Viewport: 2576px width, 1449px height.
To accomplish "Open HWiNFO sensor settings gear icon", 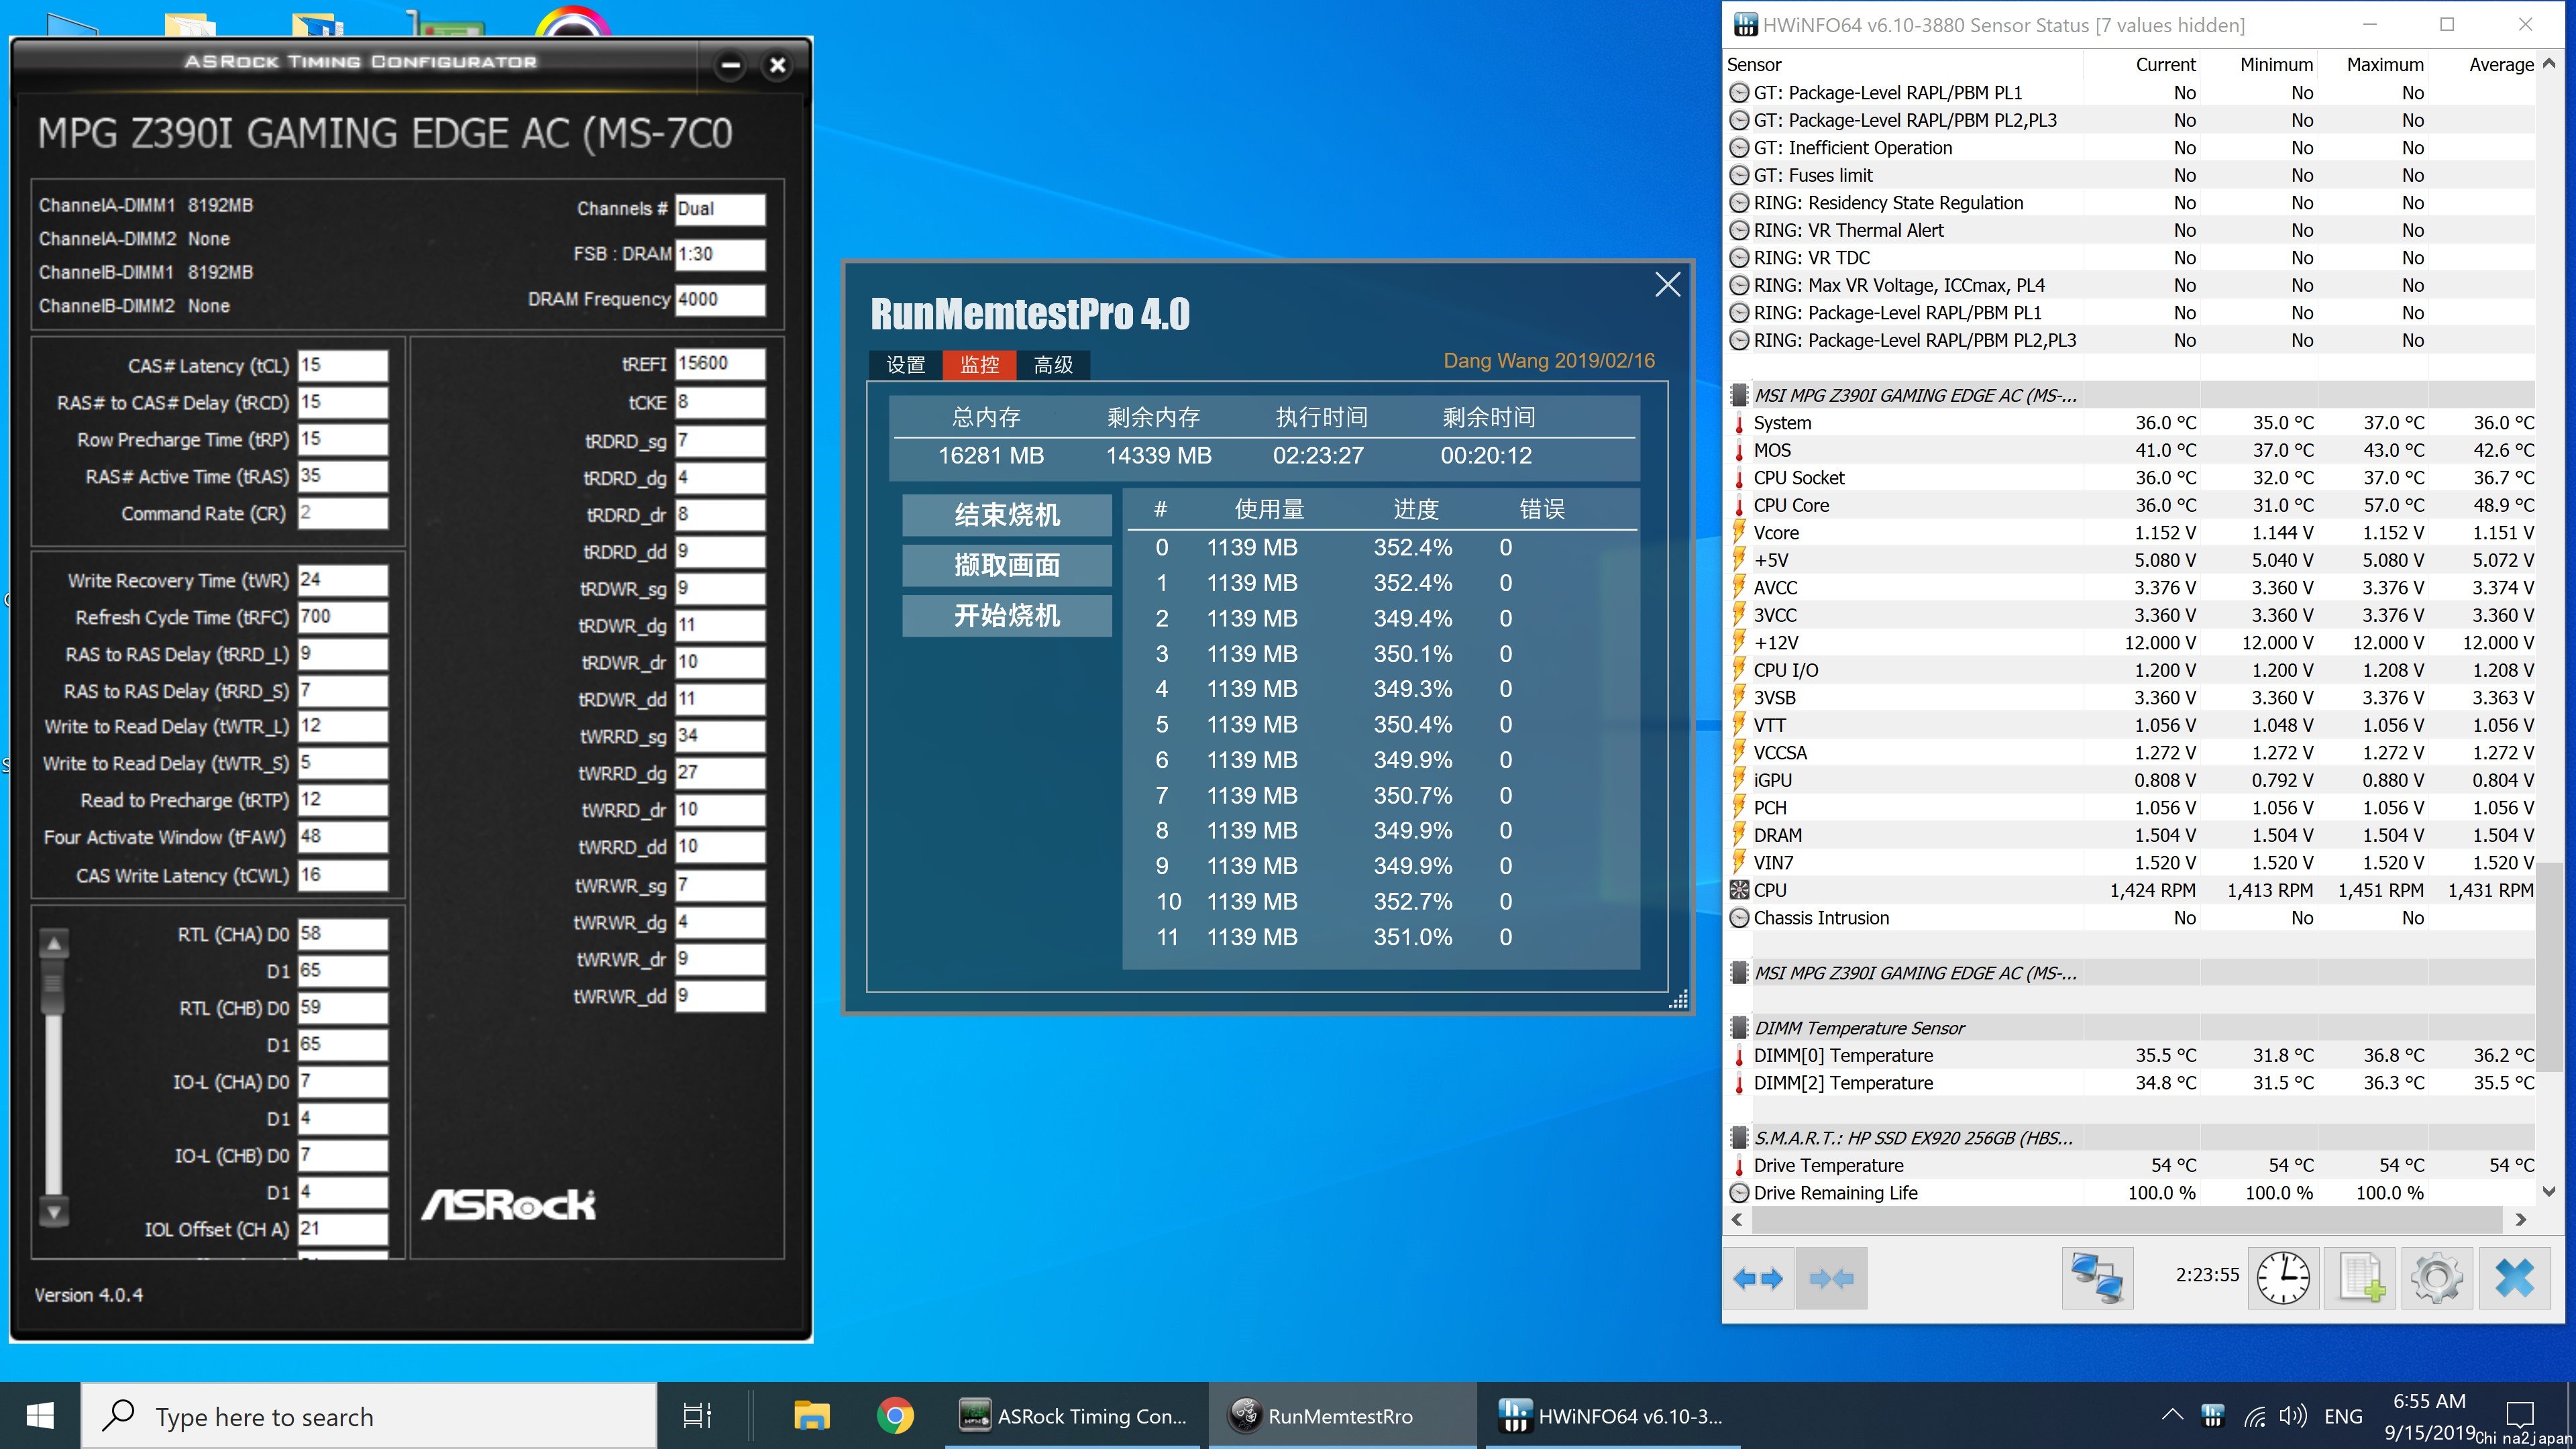I will coord(2437,1278).
